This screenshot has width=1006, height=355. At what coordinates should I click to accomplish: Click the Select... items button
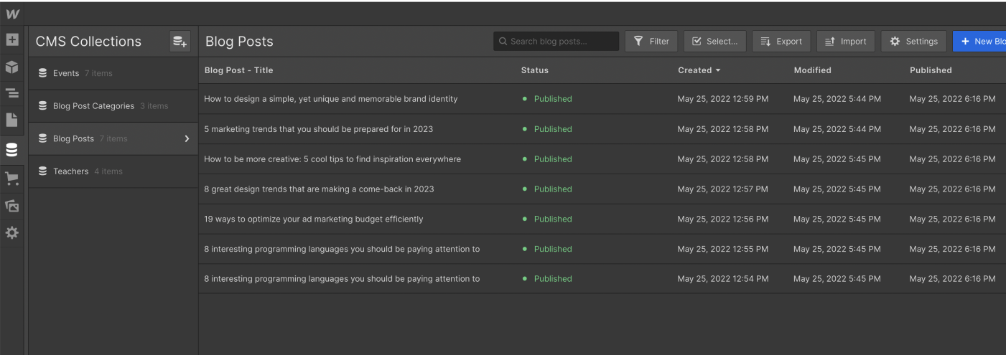coord(714,42)
